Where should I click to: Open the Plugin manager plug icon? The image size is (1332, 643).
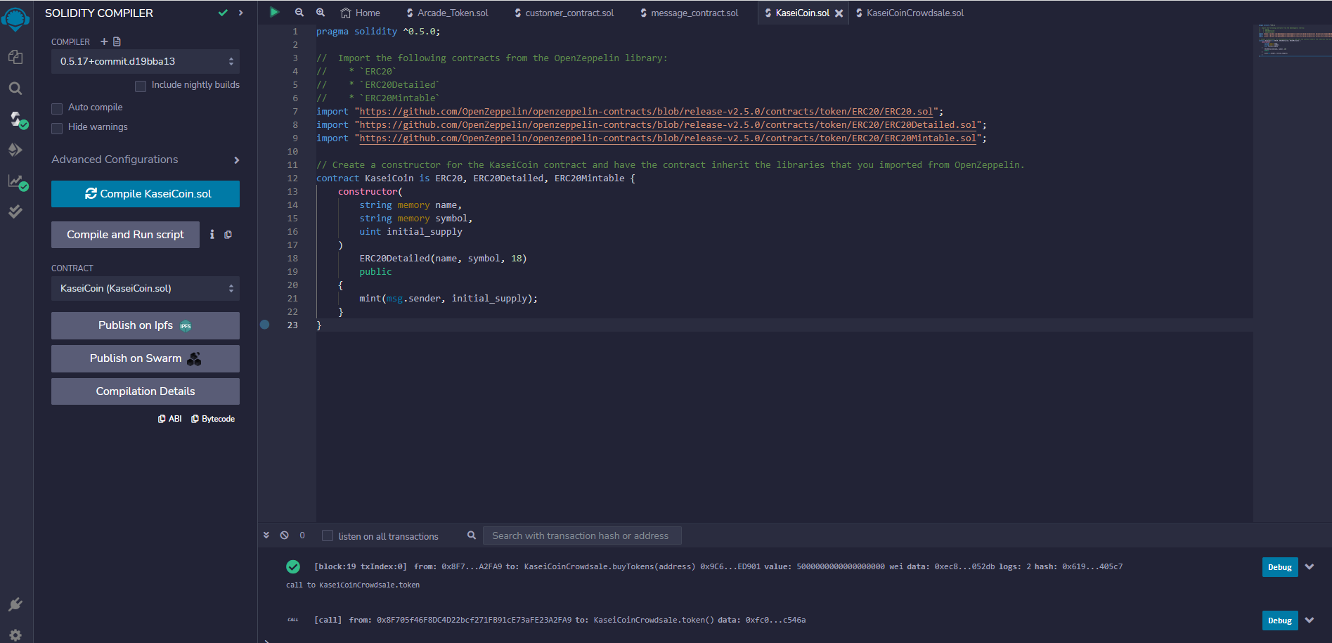[x=15, y=604]
